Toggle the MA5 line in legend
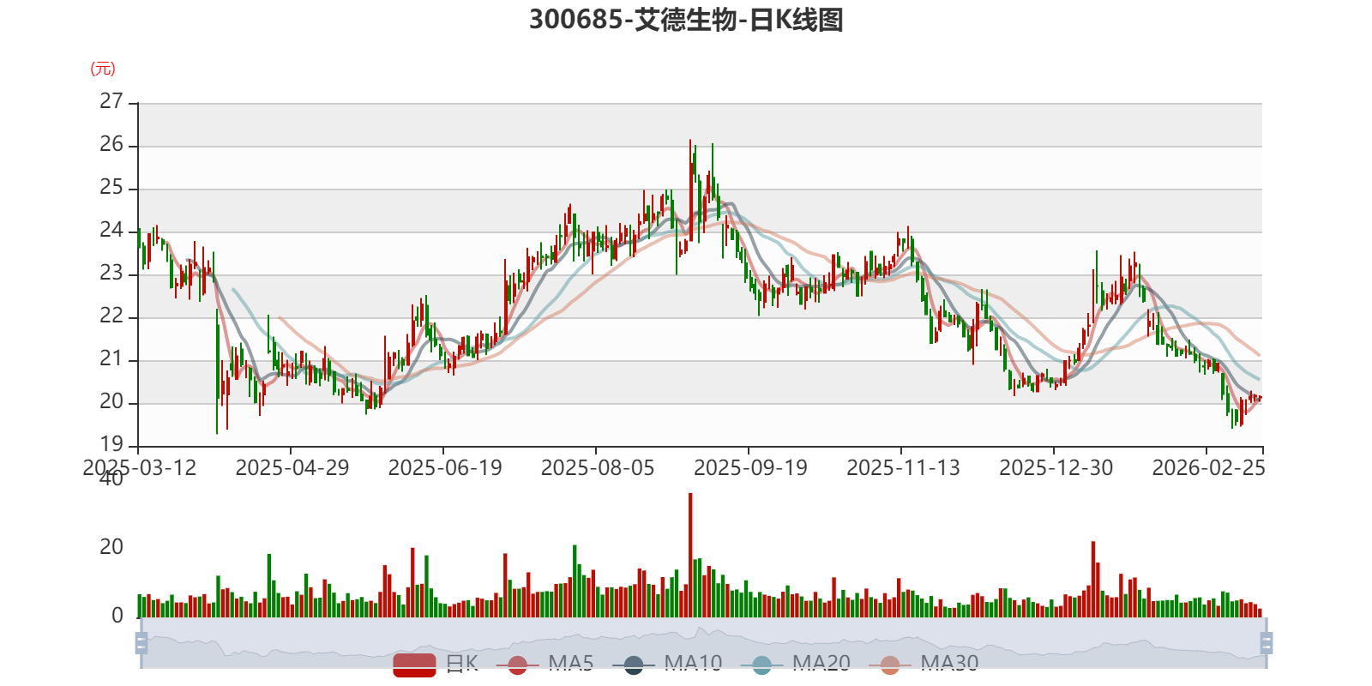The width and height of the screenshot is (1372, 686). tap(551, 664)
